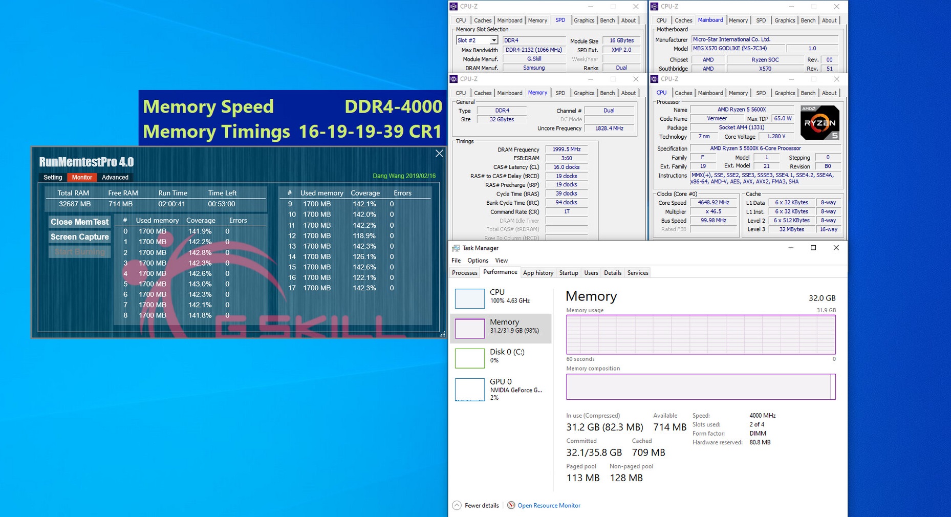Click Uncore Frequency 1828.4 MHz field
Screen dimensions: 951x517
pyautogui.click(x=609, y=128)
